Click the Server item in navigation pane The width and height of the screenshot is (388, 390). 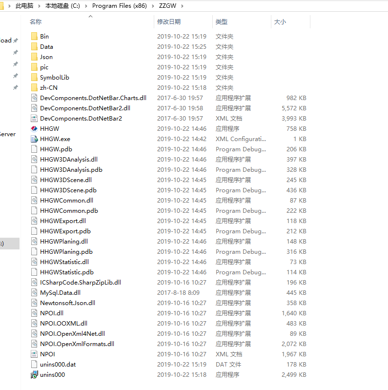(x=8, y=134)
